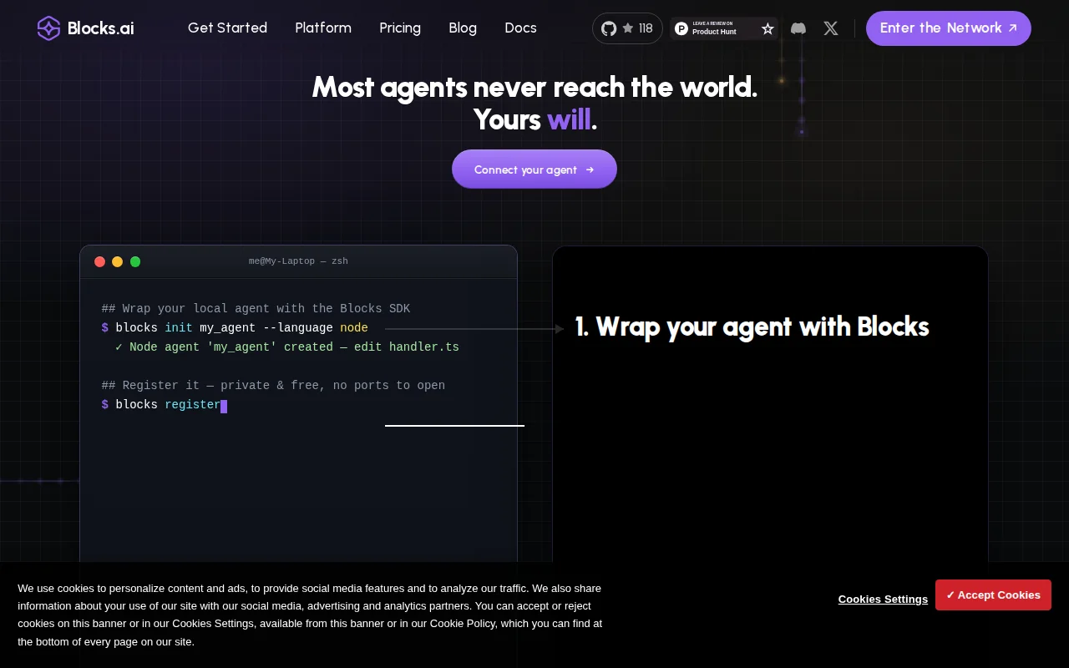Viewport: 1069px width, 668px height.
Task: Open Cookies Settings link
Action: click(x=883, y=599)
